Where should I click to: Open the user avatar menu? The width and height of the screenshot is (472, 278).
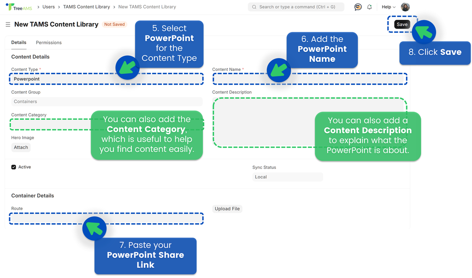click(x=405, y=7)
